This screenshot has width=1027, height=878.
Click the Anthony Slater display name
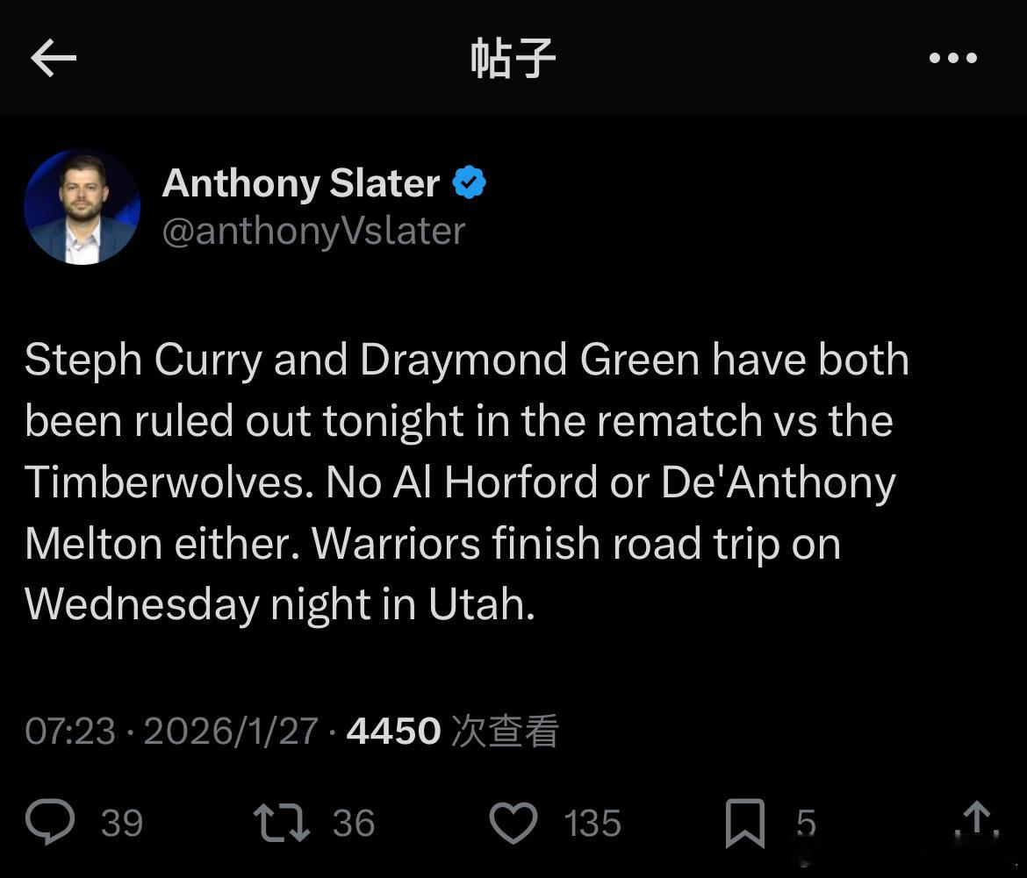click(300, 183)
